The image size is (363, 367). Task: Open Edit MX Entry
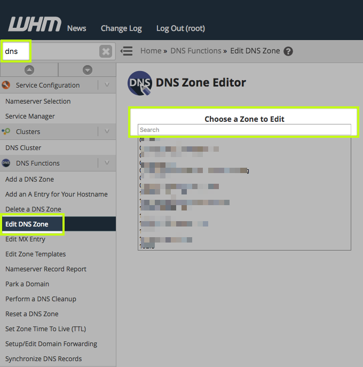tap(25, 239)
